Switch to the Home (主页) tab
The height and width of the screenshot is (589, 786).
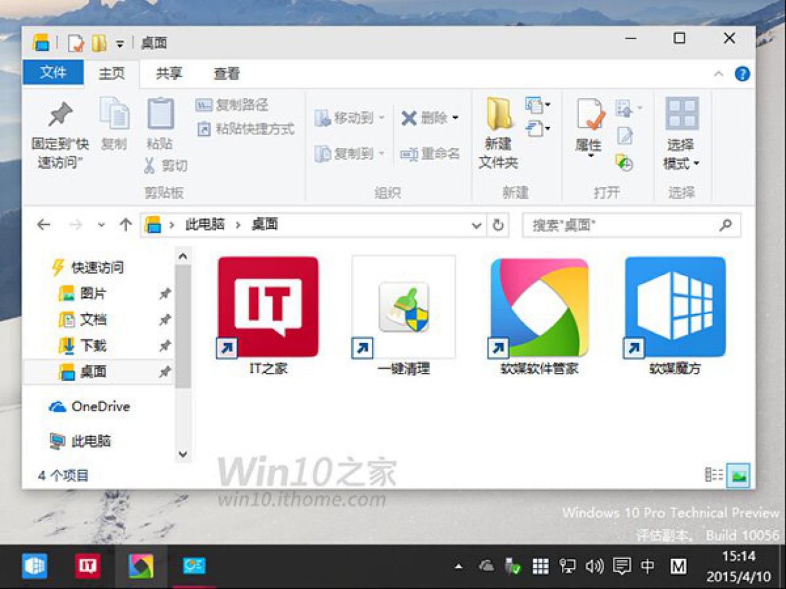(112, 74)
